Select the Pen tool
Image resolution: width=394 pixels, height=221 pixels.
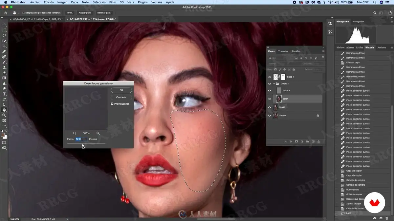[4, 99]
